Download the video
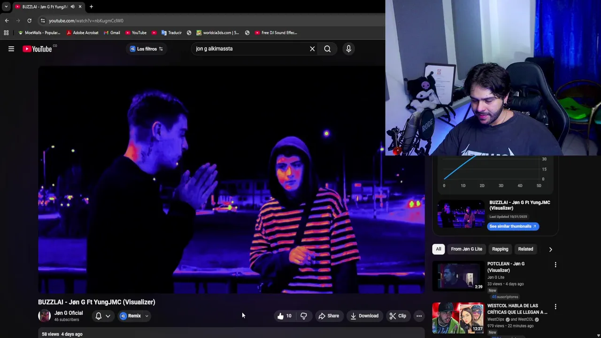601x338 pixels. click(x=364, y=316)
